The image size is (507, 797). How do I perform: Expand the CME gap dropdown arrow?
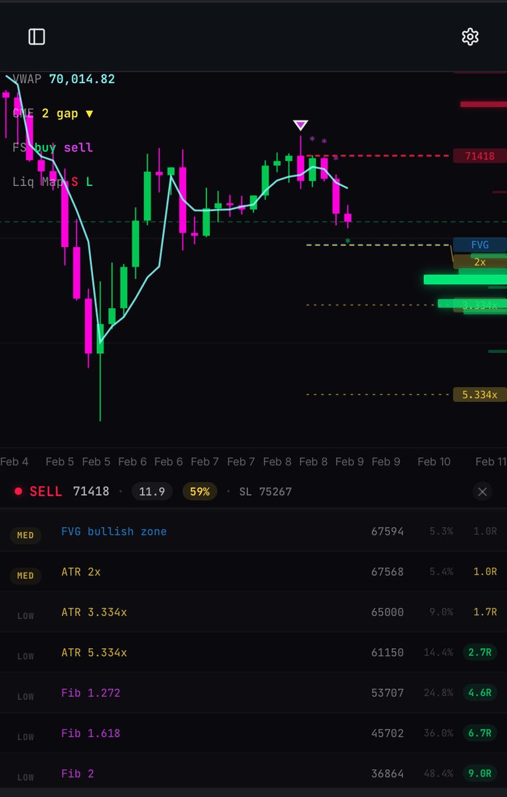click(89, 114)
